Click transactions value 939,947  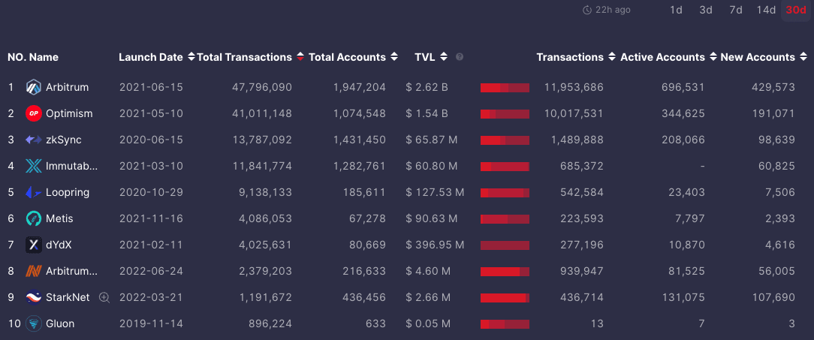point(582,271)
